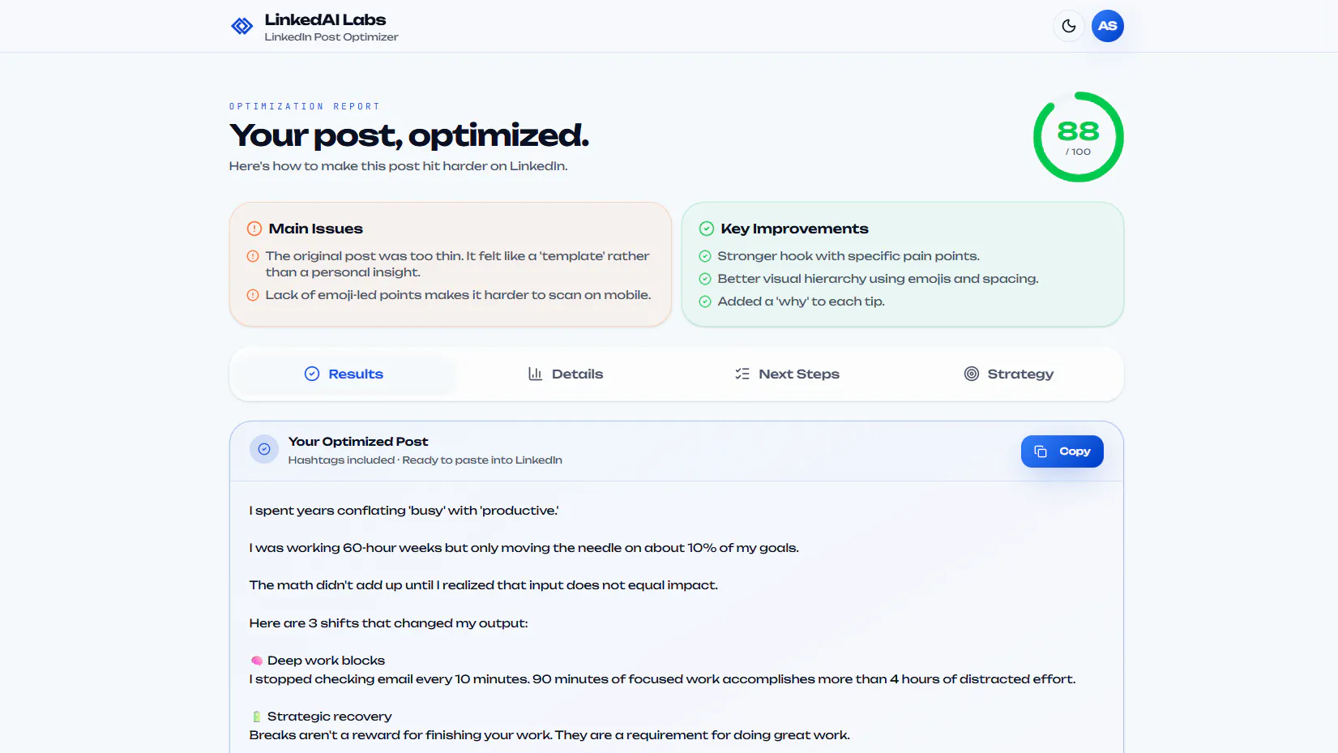Click the Strategy target icon

coord(972,374)
